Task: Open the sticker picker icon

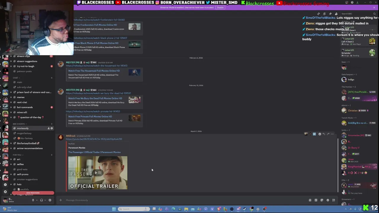Action: tap(322, 200)
